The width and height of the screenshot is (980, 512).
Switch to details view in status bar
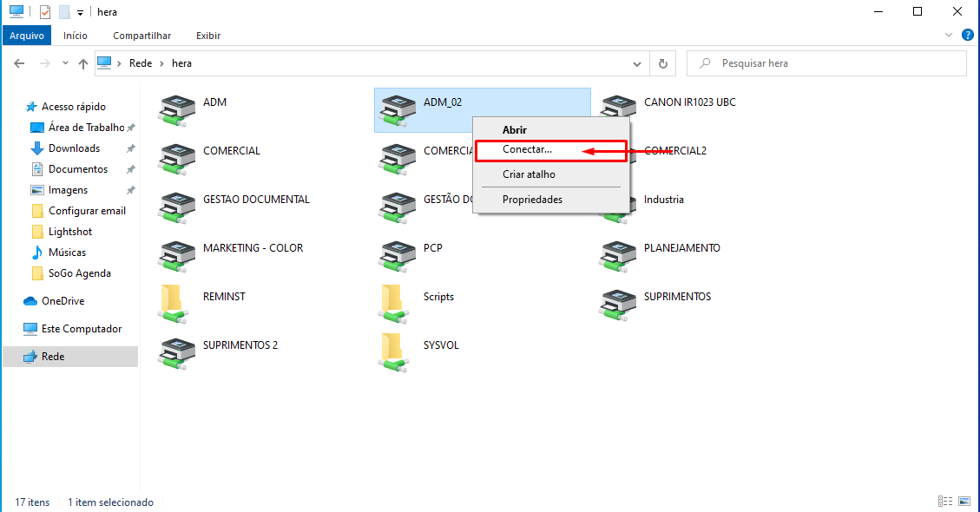pos(946,502)
